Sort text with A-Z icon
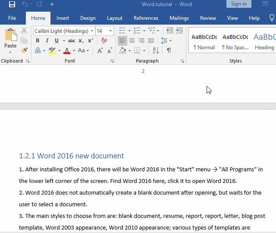This screenshot has width=276, height=233. pyautogui.click(x=156, y=50)
